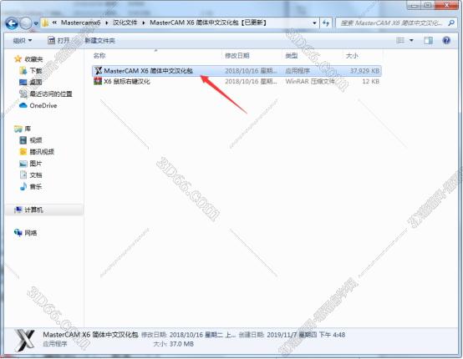The width and height of the screenshot is (463, 359).
Task: Click the 新建文件夹 button
Action: [99, 41]
